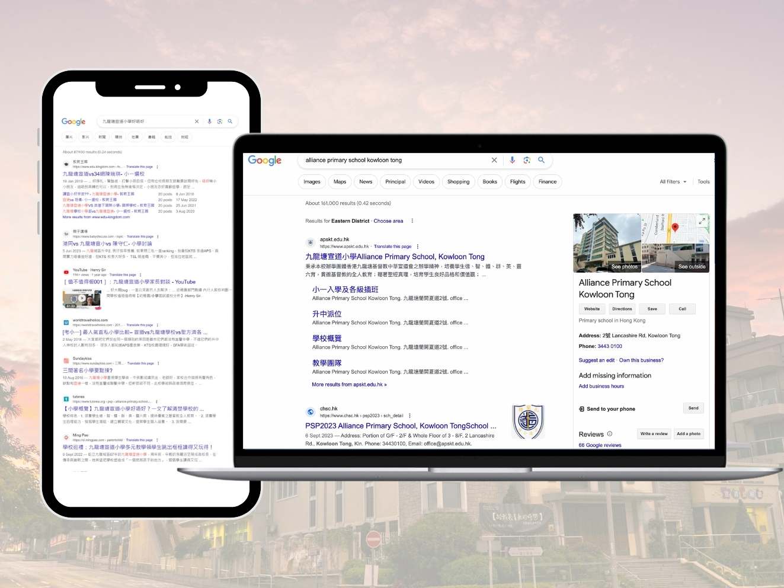Switch to the Books tab
Viewport: 784px width, 588px height.
tap(489, 182)
